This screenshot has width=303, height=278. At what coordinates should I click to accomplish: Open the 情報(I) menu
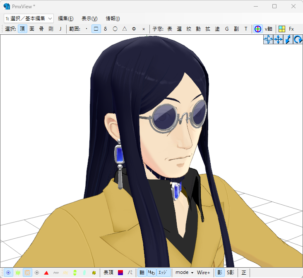tap(113, 18)
